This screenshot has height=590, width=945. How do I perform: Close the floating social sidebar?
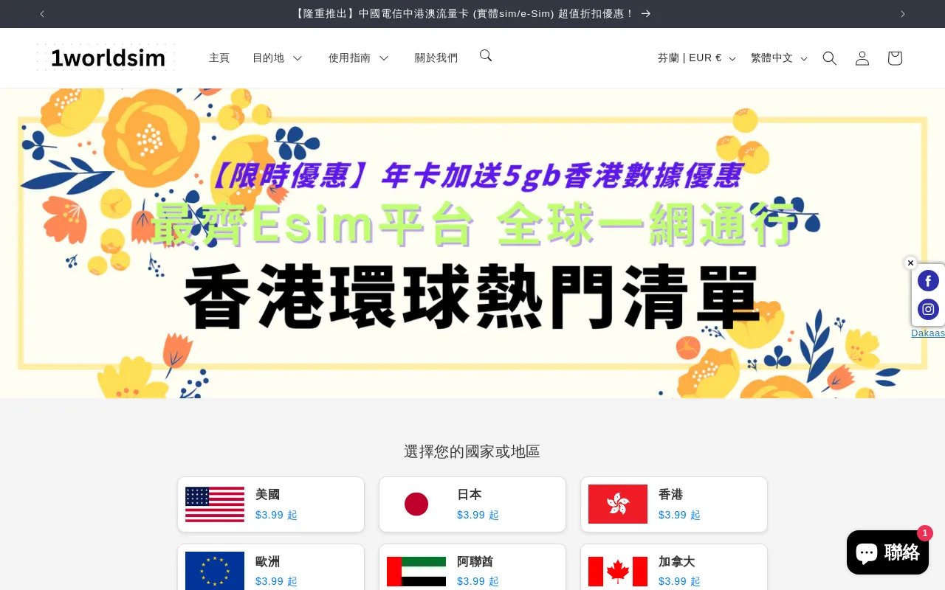910,263
